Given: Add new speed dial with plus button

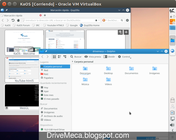Looking at the screenshot, I should coord(126,32).
